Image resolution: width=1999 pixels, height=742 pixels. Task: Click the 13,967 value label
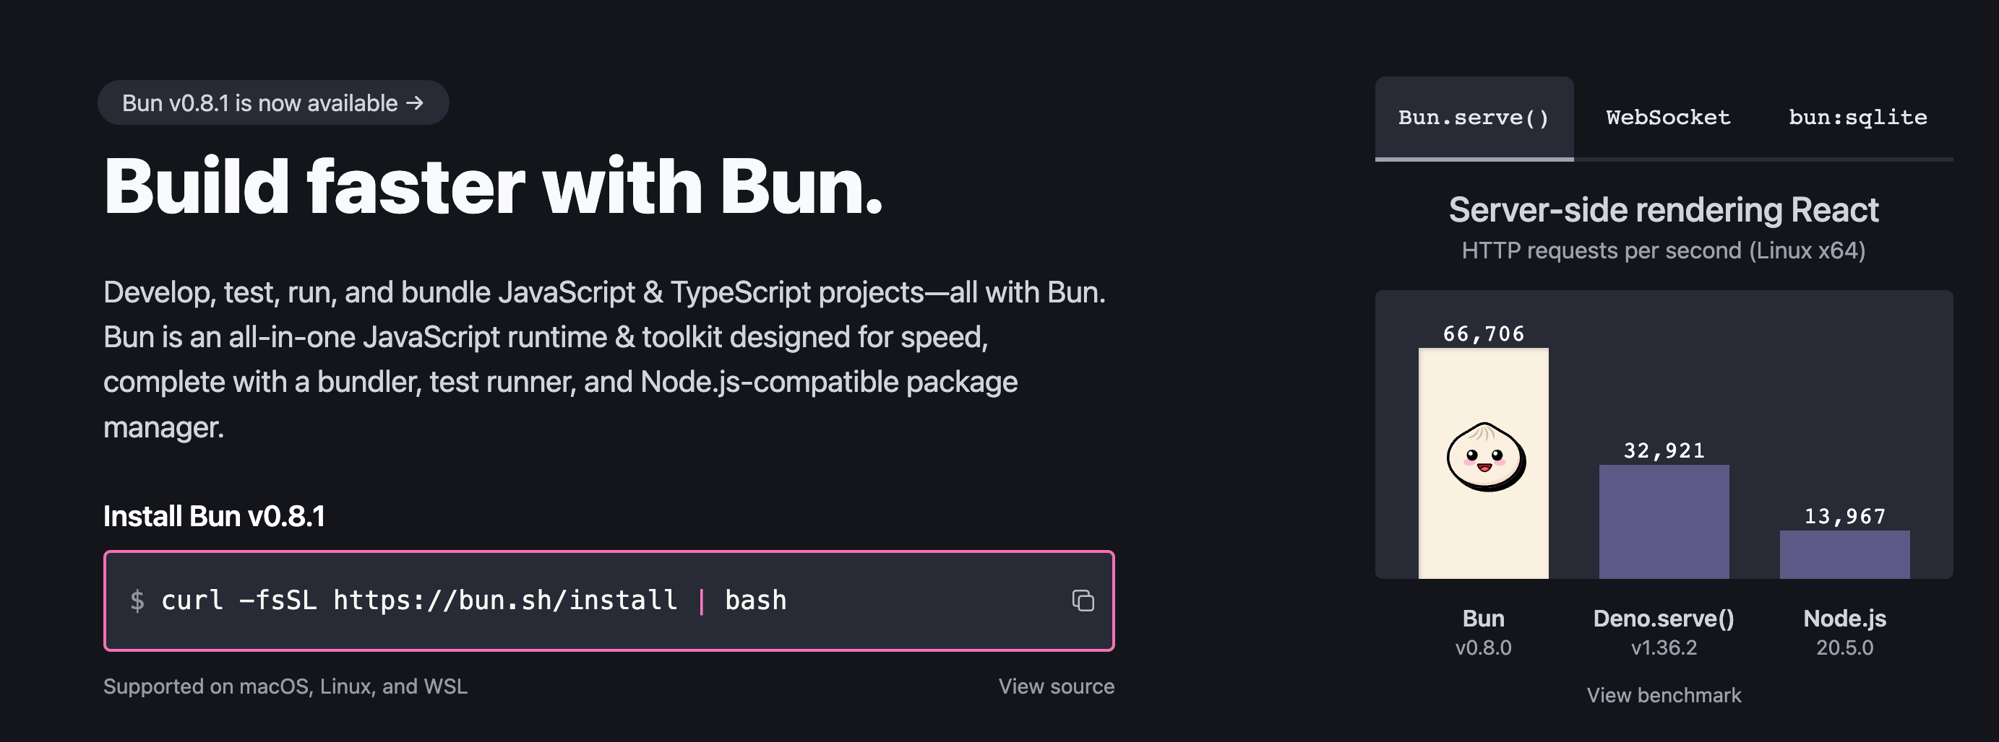(1844, 516)
